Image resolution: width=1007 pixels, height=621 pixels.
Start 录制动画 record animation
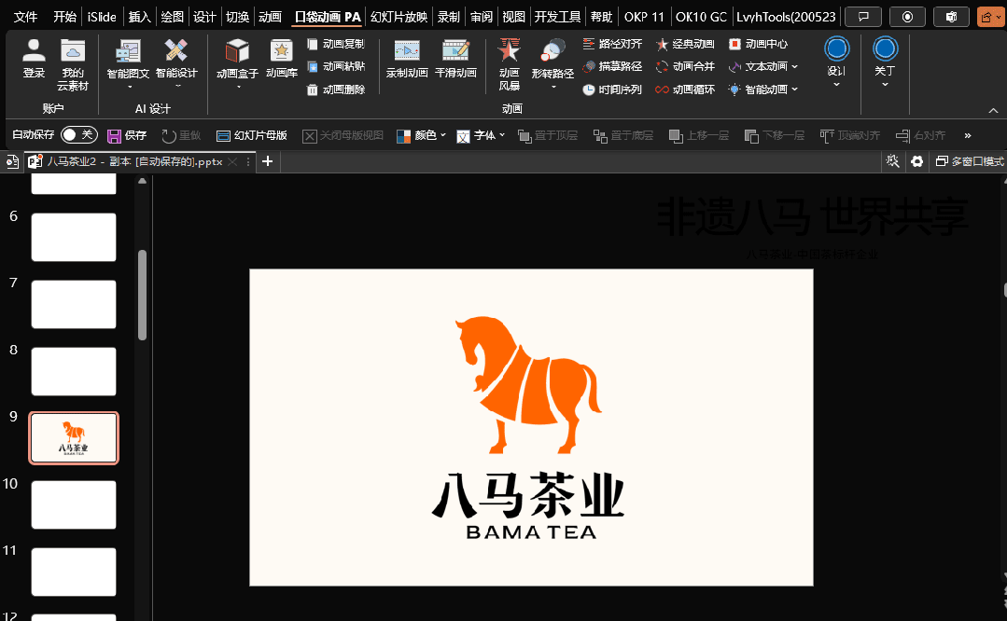pyautogui.click(x=407, y=58)
